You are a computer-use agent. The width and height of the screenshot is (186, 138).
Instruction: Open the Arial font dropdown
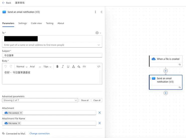point(35,66)
